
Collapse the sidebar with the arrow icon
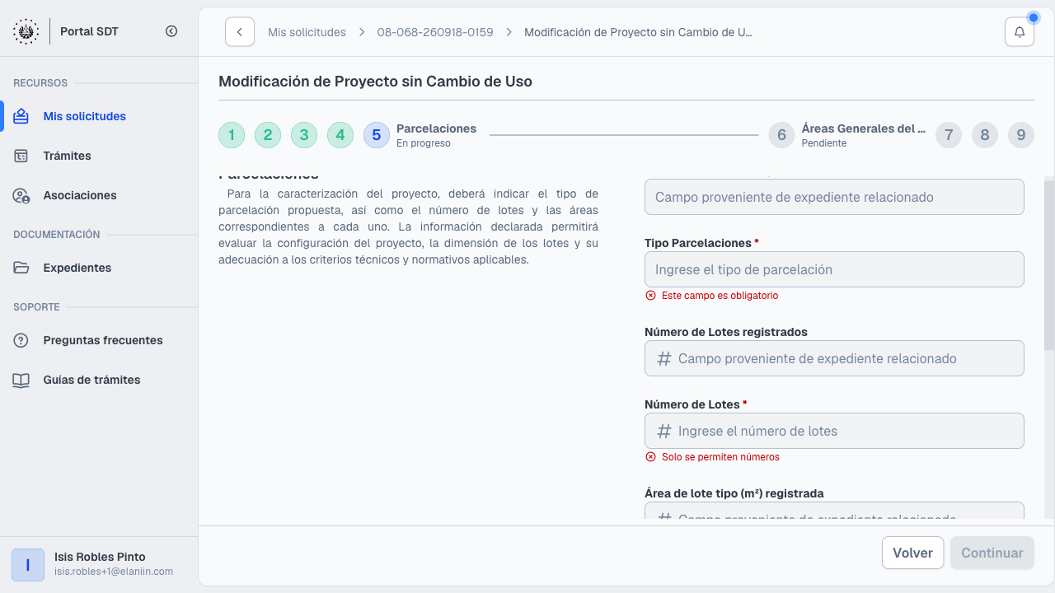coord(171,31)
